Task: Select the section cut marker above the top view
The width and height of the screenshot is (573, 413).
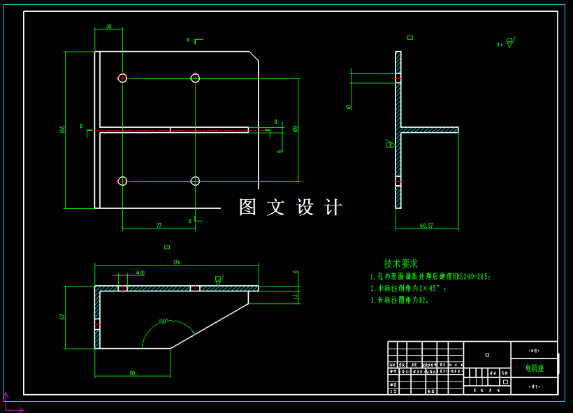Action: tap(196, 41)
